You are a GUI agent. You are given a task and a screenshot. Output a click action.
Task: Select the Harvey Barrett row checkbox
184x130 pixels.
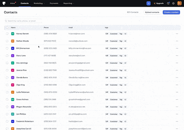click(7, 34)
